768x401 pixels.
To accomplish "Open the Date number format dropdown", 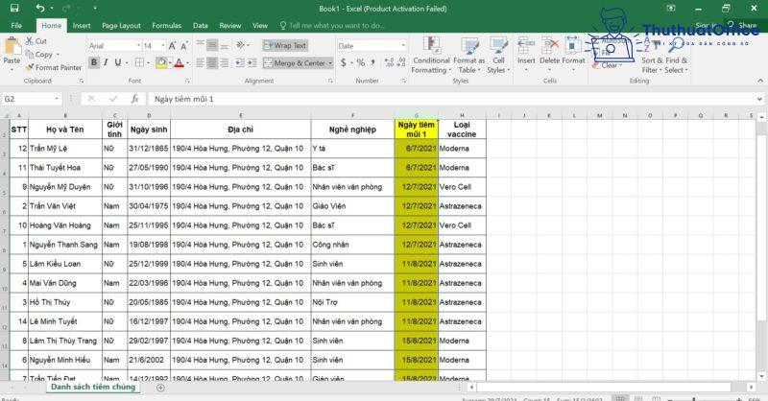I will click(403, 45).
